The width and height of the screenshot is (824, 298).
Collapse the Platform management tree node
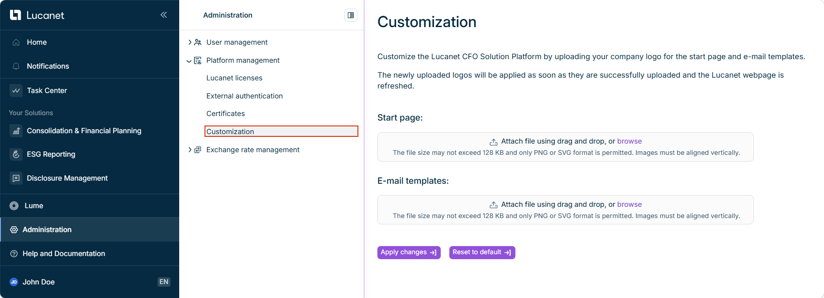(x=189, y=61)
